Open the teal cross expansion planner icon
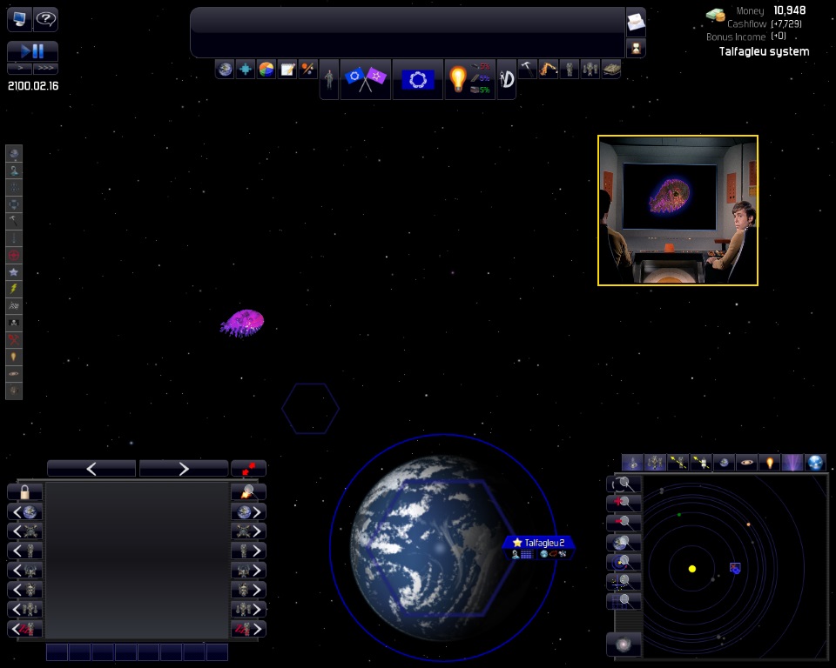Screen dimensions: 836x668 [x=246, y=70]
